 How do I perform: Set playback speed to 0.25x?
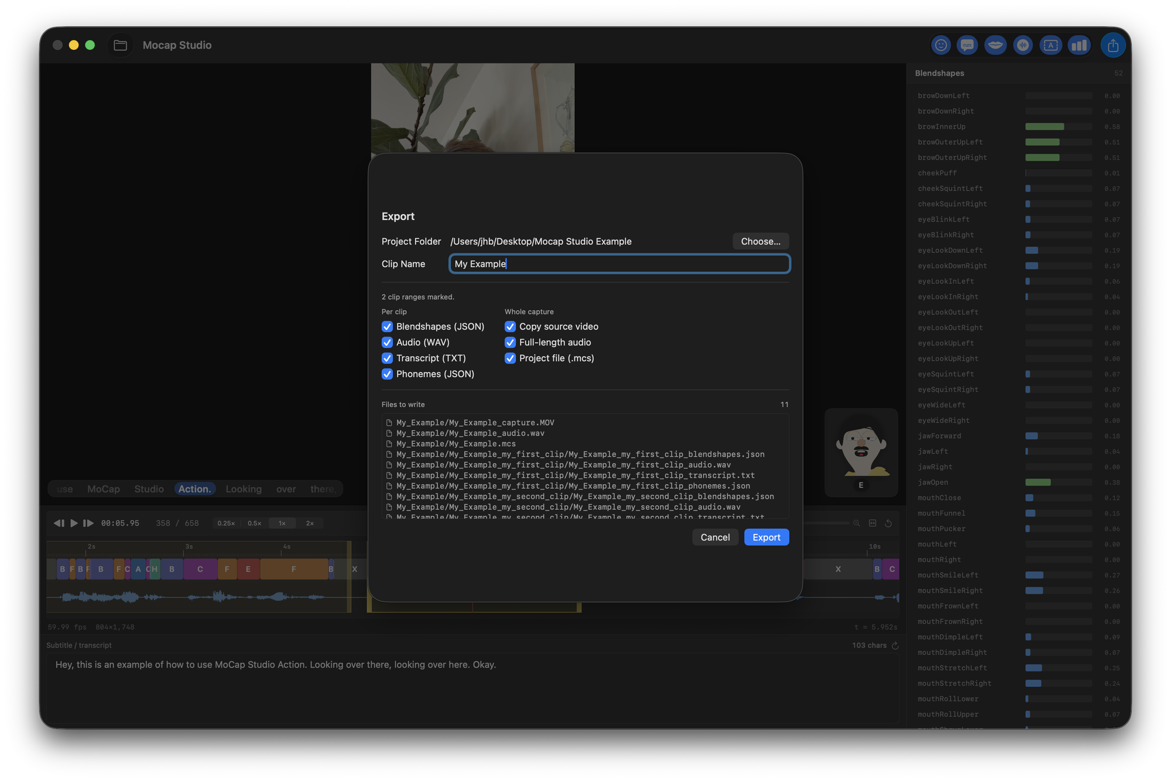pos(226,523)
